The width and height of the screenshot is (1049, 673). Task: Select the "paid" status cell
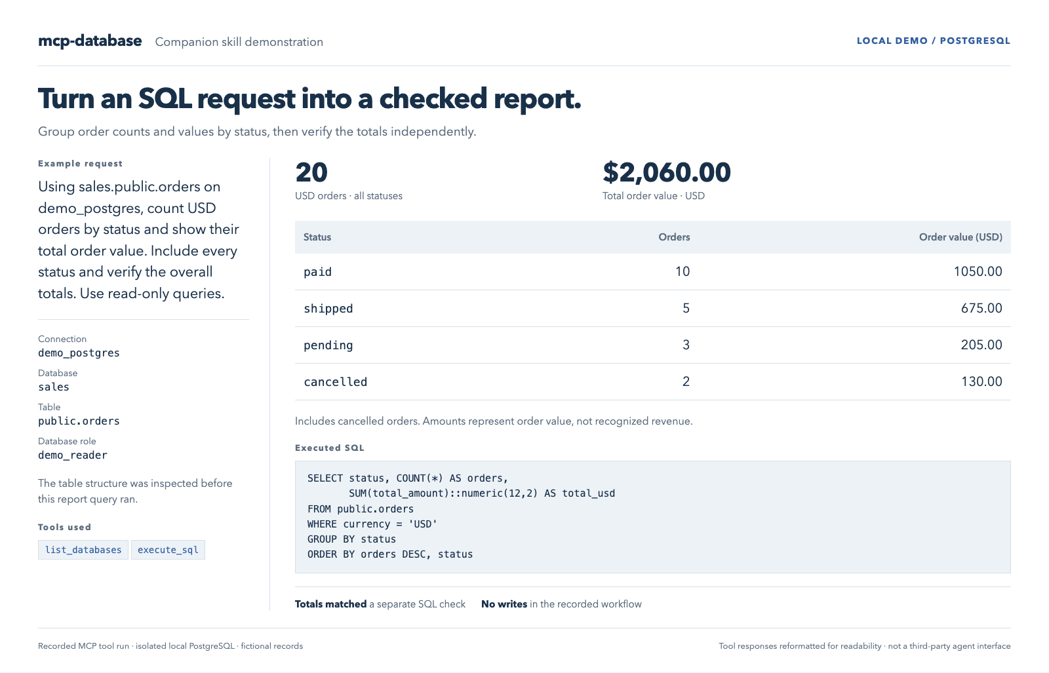(x=318, y=272)
